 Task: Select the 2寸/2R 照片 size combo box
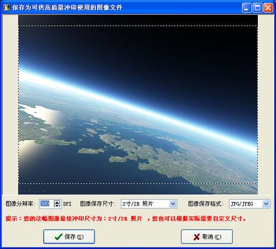click(149, 204)
